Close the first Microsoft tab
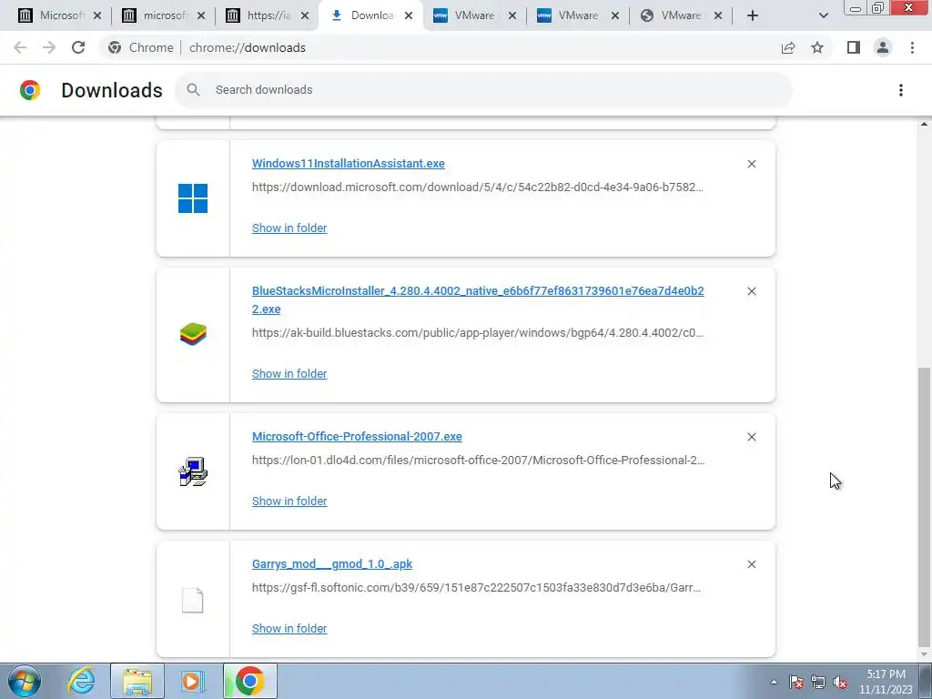Viewport: 932px width, 699px height. [97, 15]
